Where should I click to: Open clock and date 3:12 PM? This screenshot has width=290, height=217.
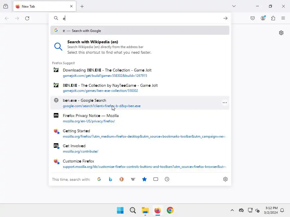pyautogui.click(x=271, y=210)
